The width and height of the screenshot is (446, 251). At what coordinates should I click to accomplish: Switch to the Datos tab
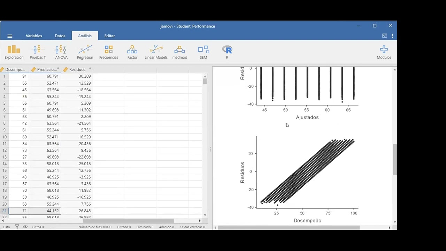point(60,36)
